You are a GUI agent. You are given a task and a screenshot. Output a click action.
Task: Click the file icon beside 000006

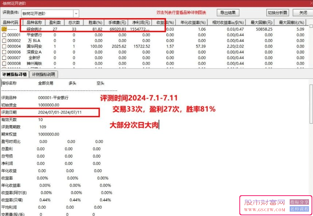[4, 52]
